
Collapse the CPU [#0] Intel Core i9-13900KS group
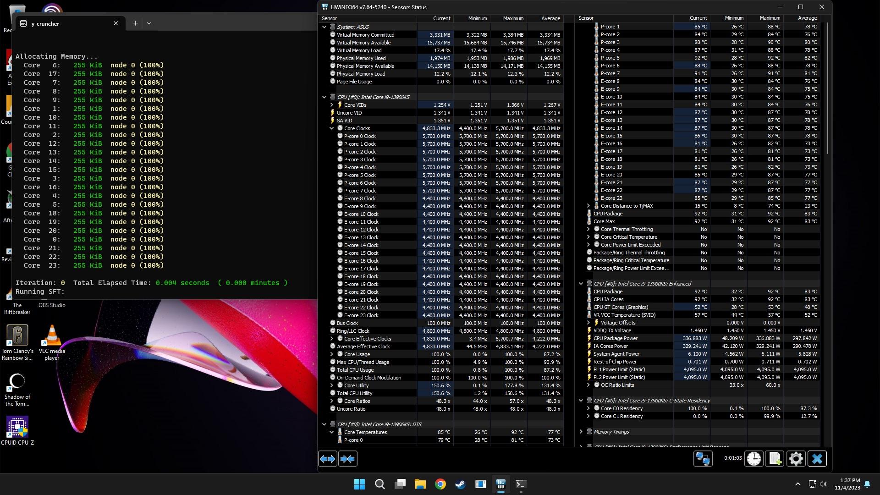(324, 97)
